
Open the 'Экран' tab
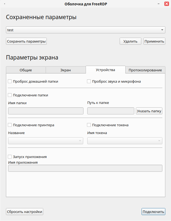(65, 70)
